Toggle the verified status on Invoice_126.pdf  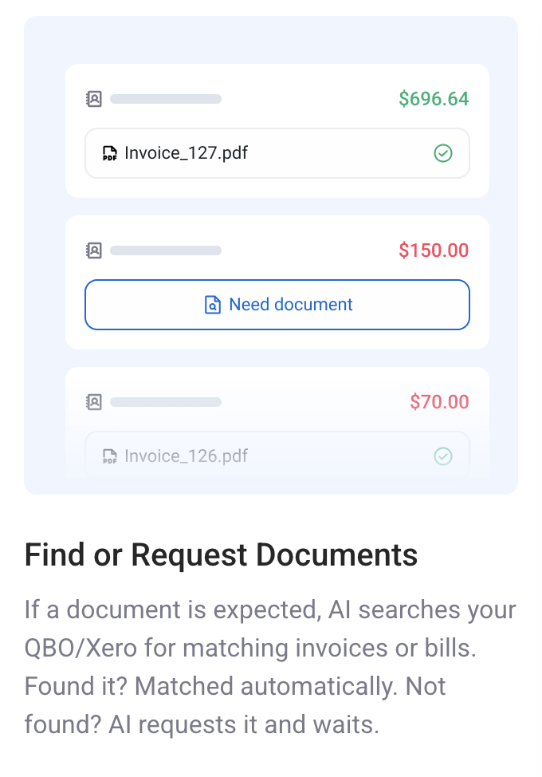(x=443, y=456)
